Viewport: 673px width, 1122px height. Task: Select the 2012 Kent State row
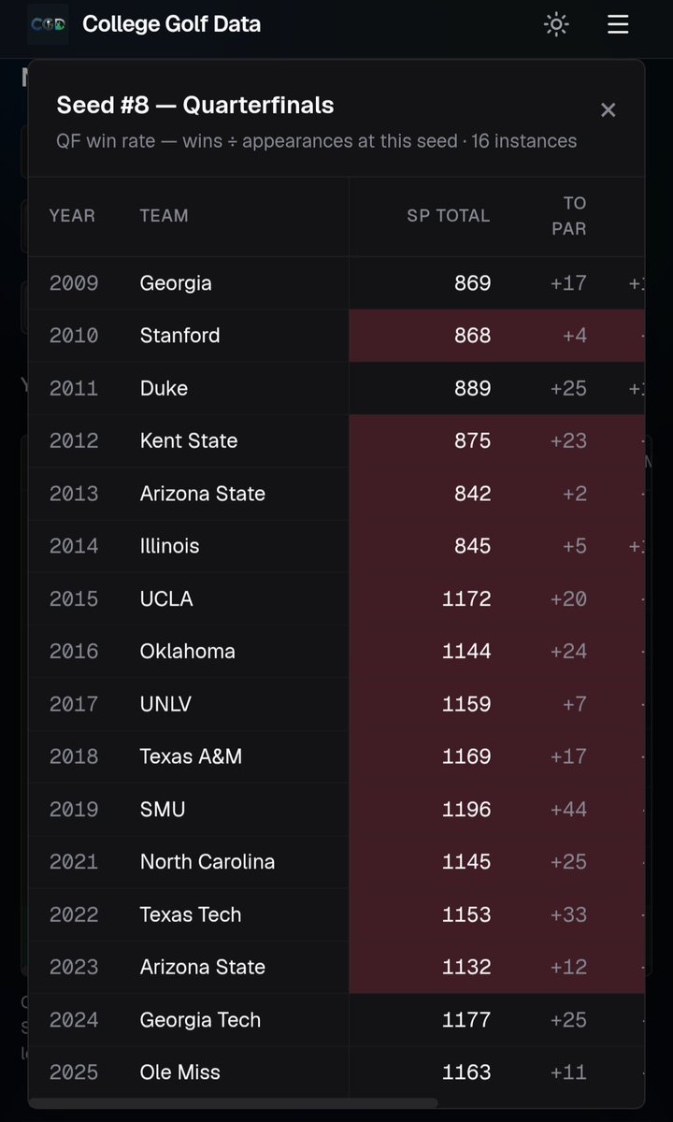[x=336, y=441]
